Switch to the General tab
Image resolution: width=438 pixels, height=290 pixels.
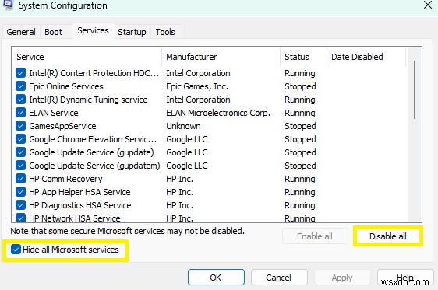(x=21, y=32)
